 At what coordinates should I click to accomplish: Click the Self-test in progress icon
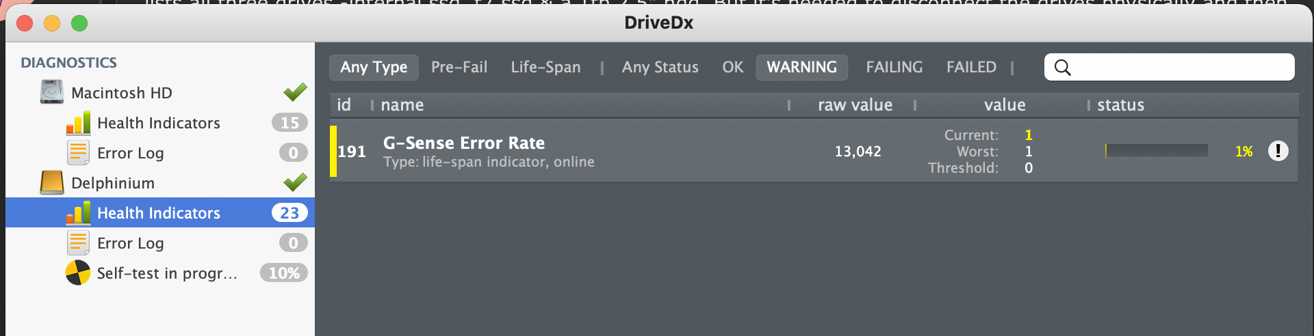(78, 272)
